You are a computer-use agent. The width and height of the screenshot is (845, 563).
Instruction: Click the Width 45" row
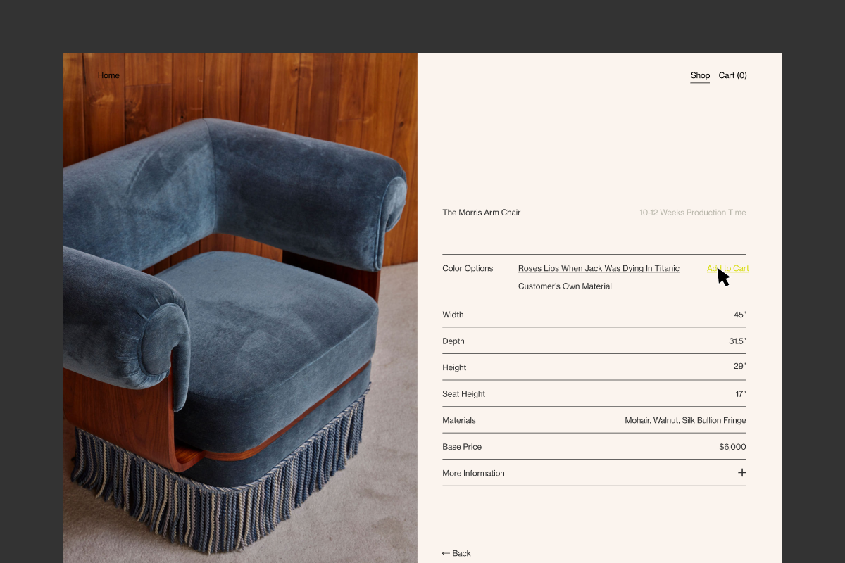594,315
